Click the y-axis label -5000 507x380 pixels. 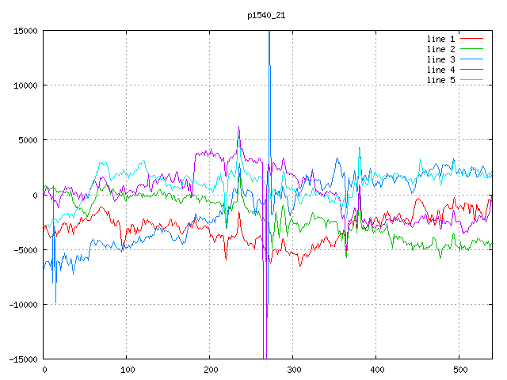[x=25, y=250]
